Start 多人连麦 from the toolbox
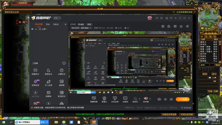This screenshot has width=222, height=125. click(x=48, y=83)
